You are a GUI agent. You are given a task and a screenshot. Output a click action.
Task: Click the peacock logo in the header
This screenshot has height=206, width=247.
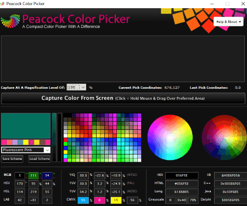point(10,21)
